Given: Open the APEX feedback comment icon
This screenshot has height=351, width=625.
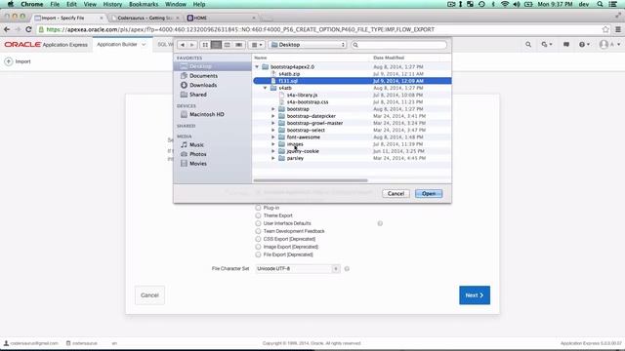Looking at the screenshot, I should click(566, 45).
